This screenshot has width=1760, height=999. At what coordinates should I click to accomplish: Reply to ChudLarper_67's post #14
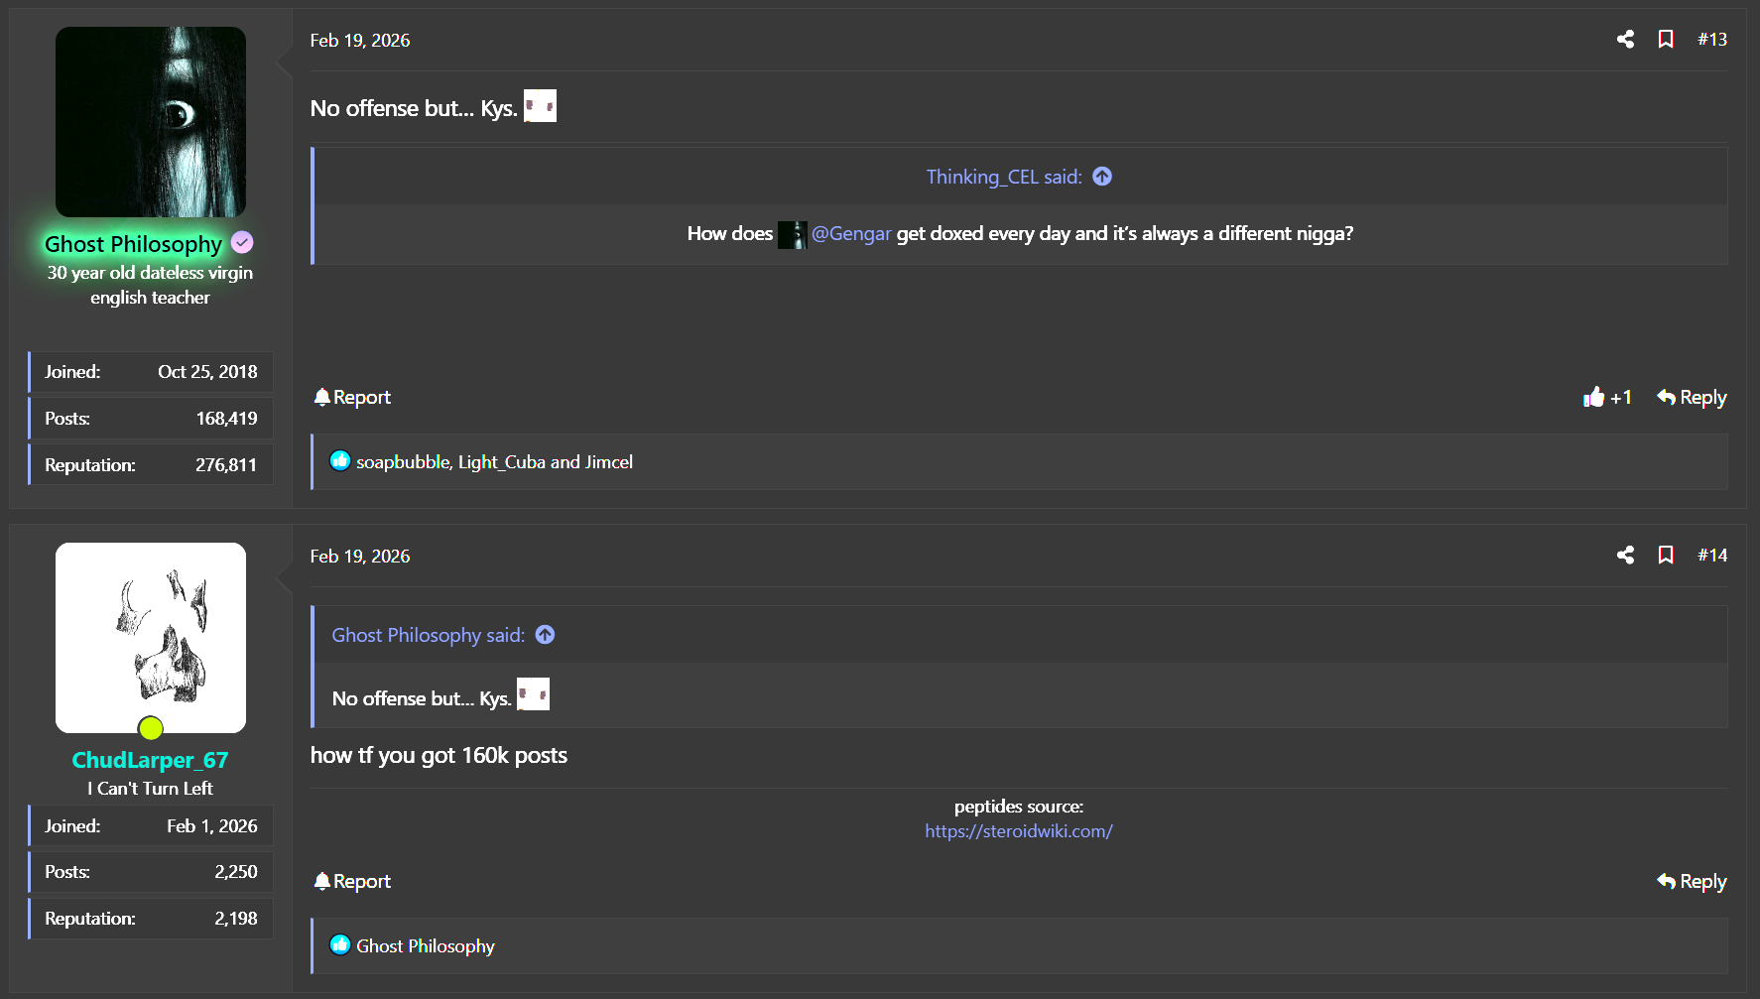[1692, 882]
